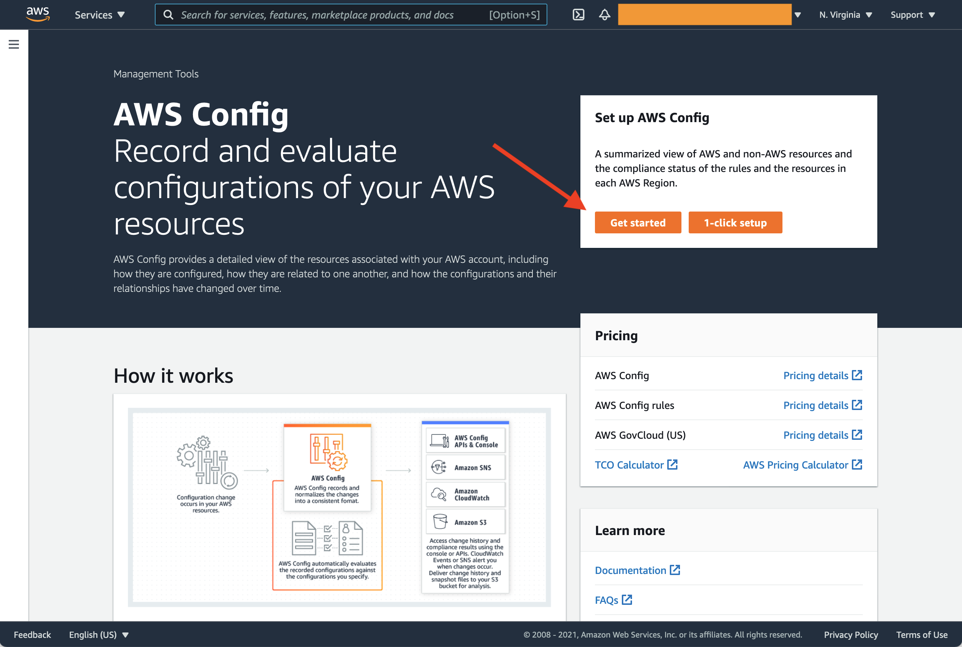Click the Amazon S3 bucket icon in diagram
Viewport: 962px width, 647px height.
pos(440,522)
